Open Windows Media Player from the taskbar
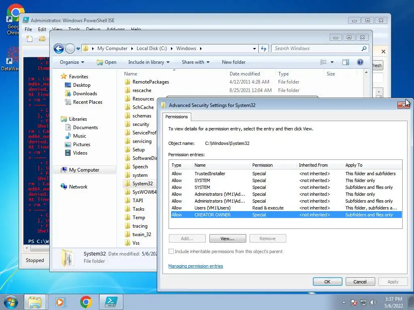This screenshot has height=310, width=414. [x=61, y=302]
